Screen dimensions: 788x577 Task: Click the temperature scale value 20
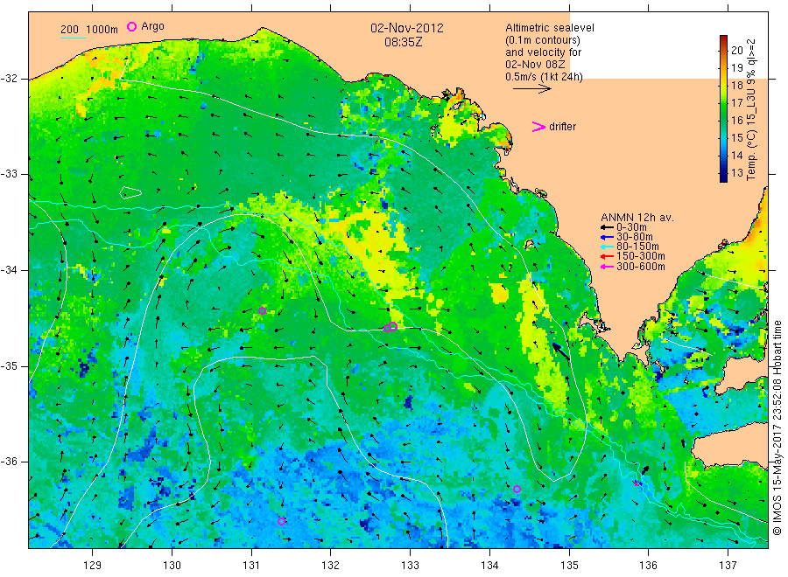736,50
